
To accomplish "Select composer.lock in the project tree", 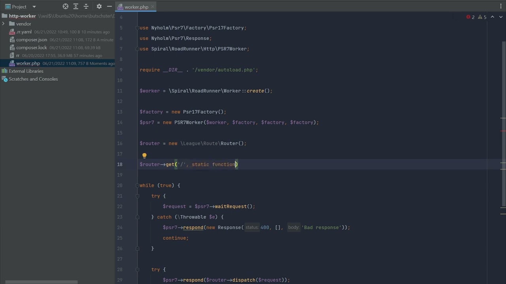I will pyautogui.click(x=31, y=47).
